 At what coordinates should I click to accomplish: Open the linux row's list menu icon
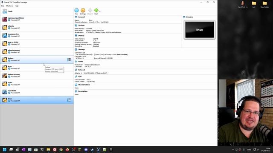click(x=69, y=100)
